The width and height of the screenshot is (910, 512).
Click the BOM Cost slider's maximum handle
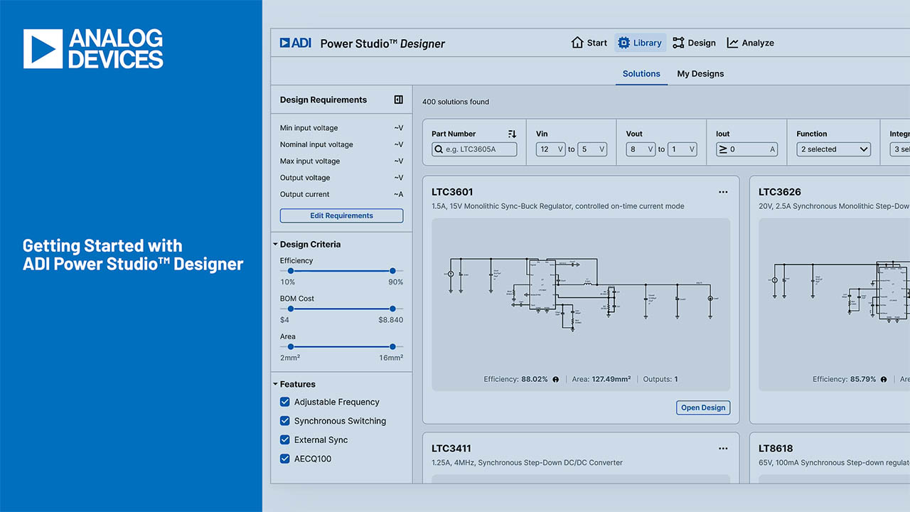click(392, 309)
